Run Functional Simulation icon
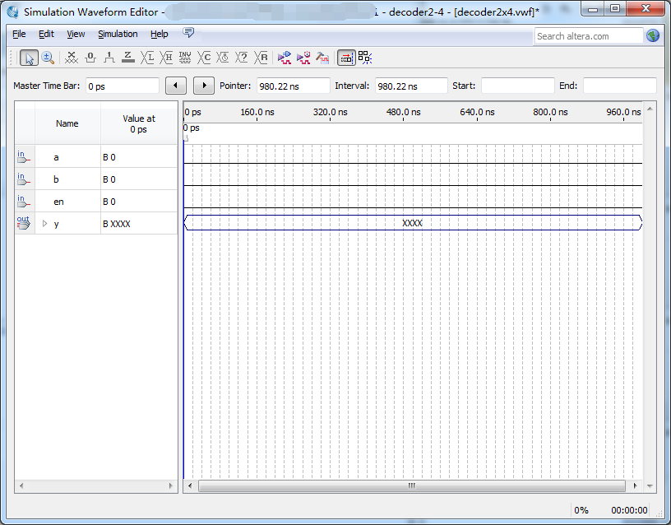671x525 pixels. (285, 58)
